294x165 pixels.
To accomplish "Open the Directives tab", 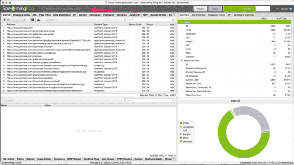I will tap(122, 15).
